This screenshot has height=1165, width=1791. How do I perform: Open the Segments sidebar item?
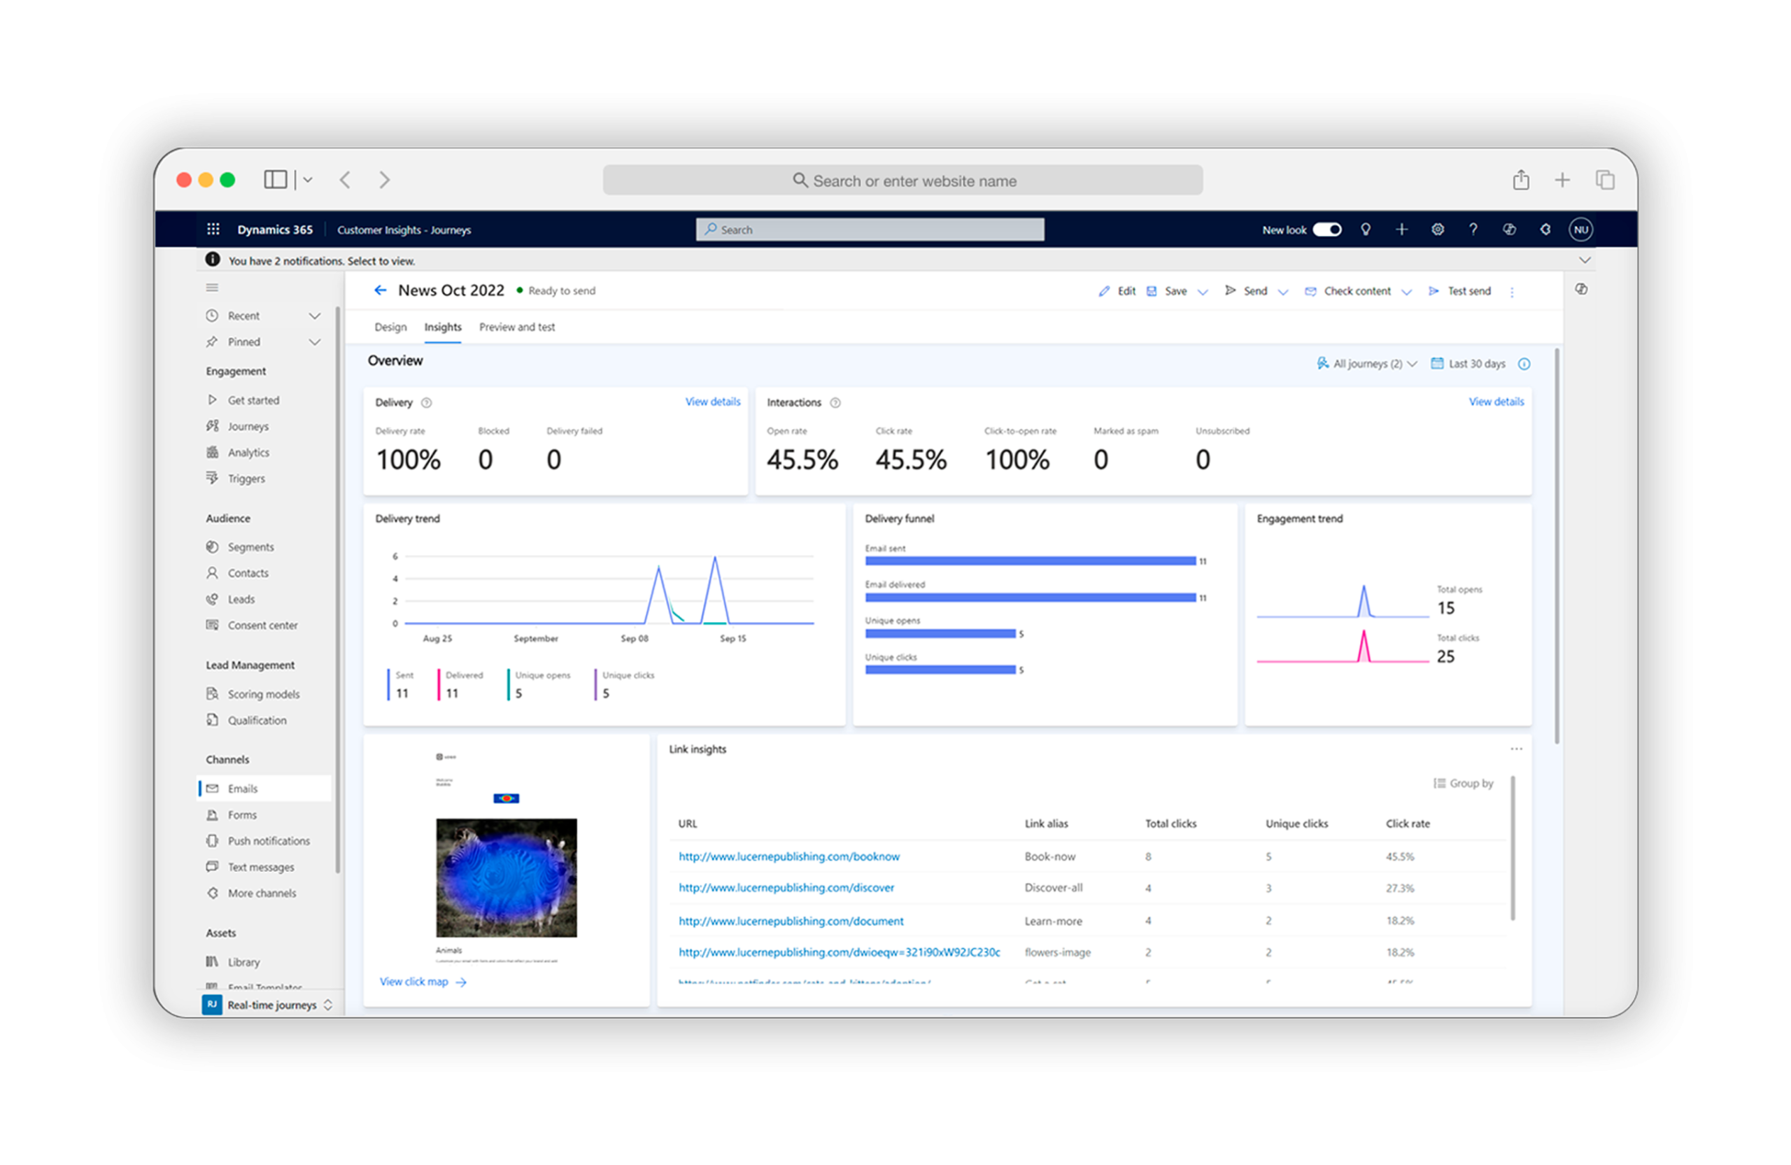(250, 547)
